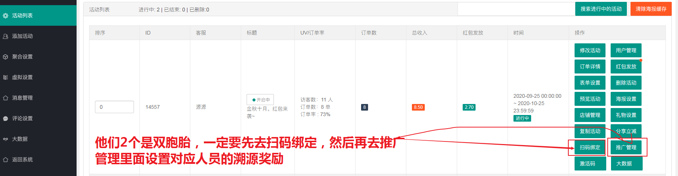Image resolution: width=678 pixels, height=176 pixels.
Task: Click the 复制活动 button
Action: [590, 131]
